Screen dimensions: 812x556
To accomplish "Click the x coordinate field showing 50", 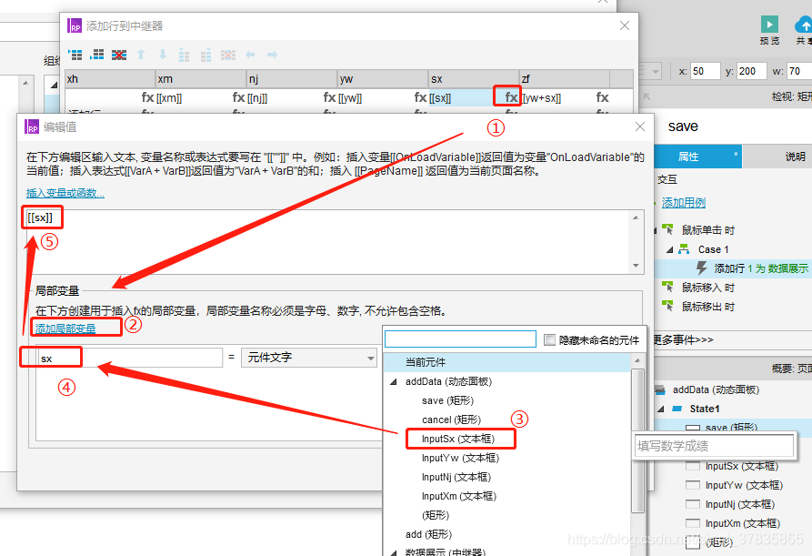I will [705, 71].
